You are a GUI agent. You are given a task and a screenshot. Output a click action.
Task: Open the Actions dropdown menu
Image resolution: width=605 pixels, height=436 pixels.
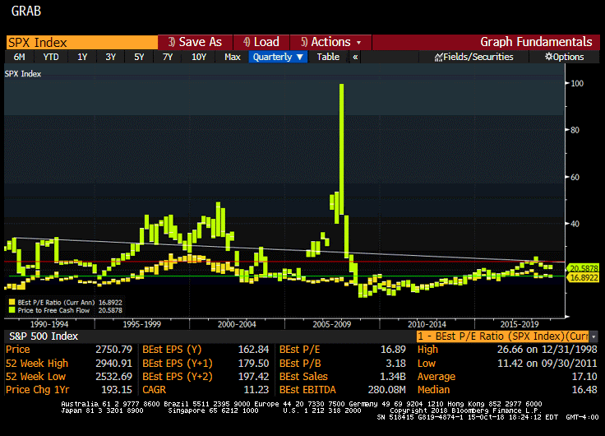330,42
